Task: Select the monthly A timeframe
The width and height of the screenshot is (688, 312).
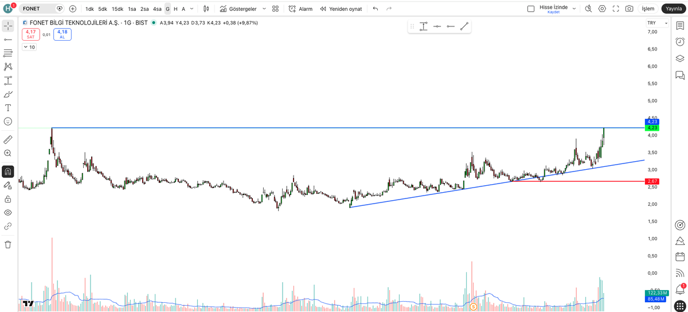Action: click(x=183, y=9)
